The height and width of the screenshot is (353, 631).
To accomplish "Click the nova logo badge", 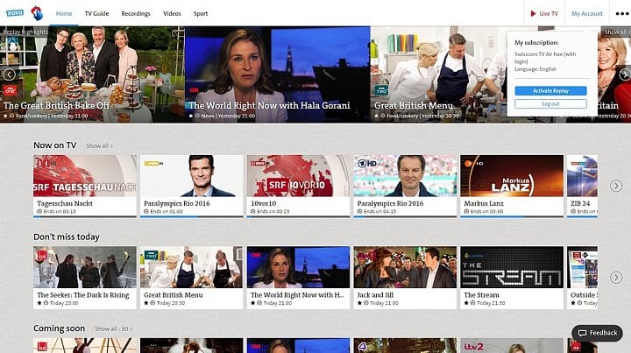I will click(15, 13).
